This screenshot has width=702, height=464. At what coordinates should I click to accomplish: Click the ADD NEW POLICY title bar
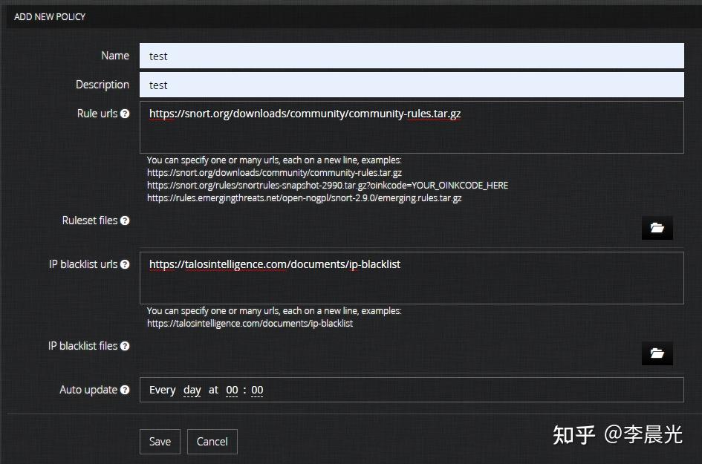coord(49,16)
